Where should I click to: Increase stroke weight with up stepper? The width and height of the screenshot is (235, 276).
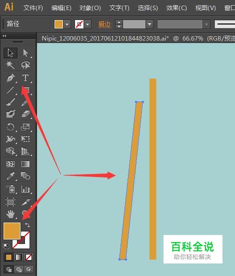click(x=119, y=22)
